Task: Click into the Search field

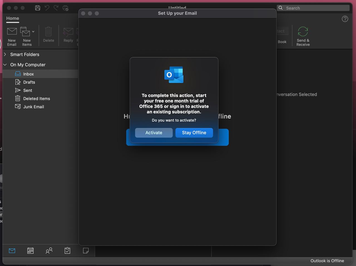Action: click(x=313, y=8)
